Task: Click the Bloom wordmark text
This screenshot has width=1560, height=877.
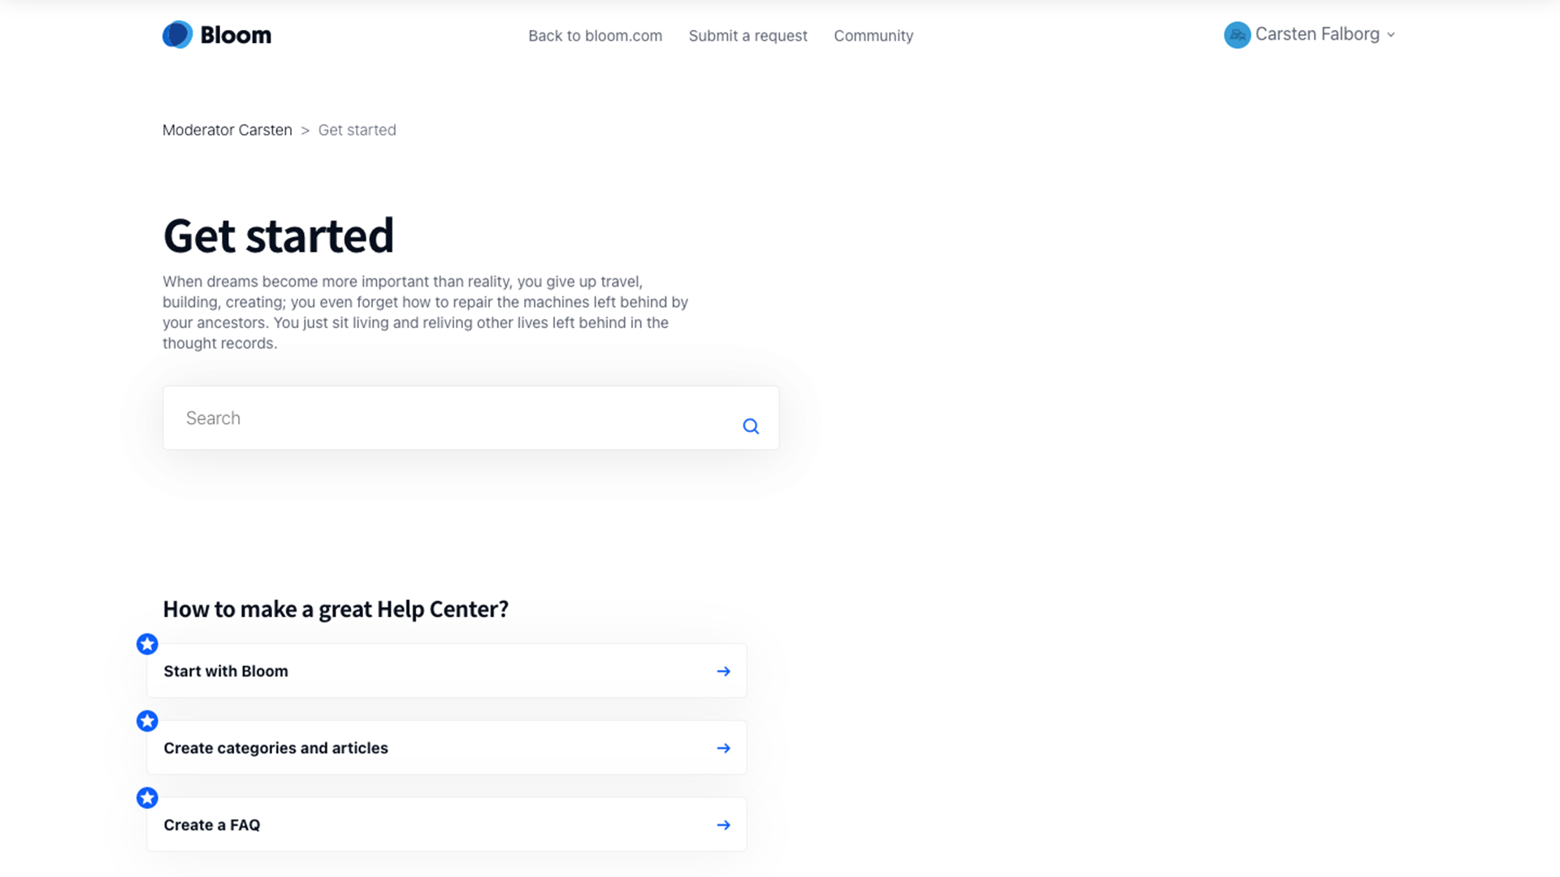Action: click(236, 35)
